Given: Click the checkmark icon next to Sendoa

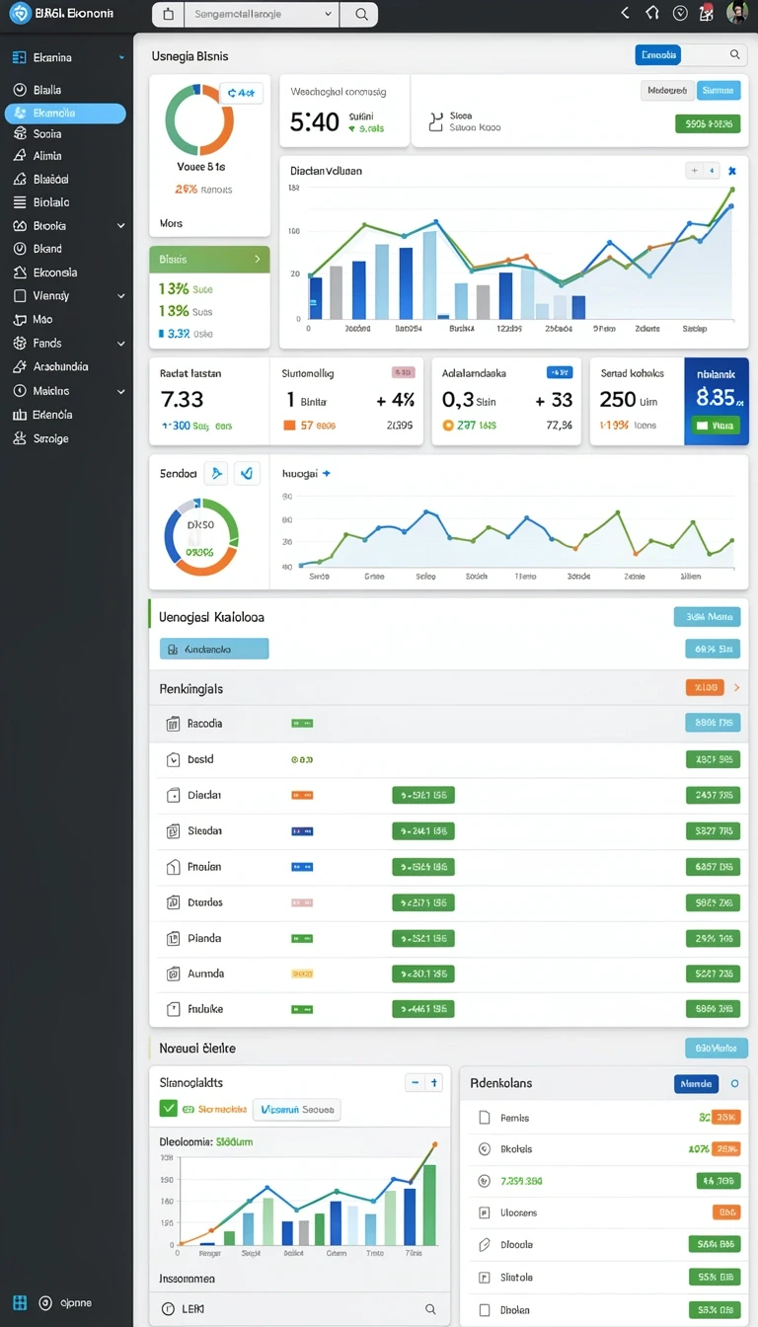Looking at the screenshot, I should 247,474.
